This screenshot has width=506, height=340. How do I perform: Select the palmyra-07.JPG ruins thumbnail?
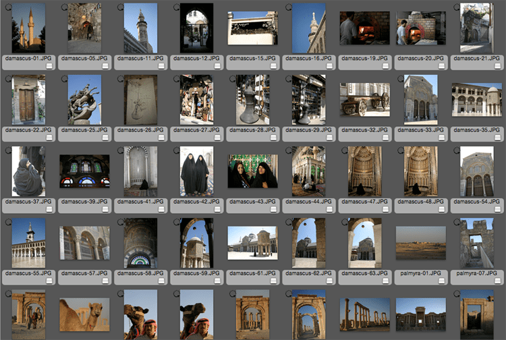[x=477, y=243]
